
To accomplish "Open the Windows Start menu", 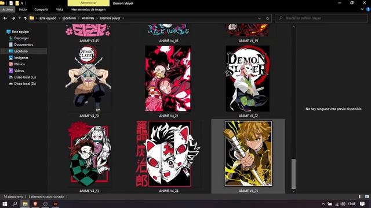I will click(x=5, y=204).
